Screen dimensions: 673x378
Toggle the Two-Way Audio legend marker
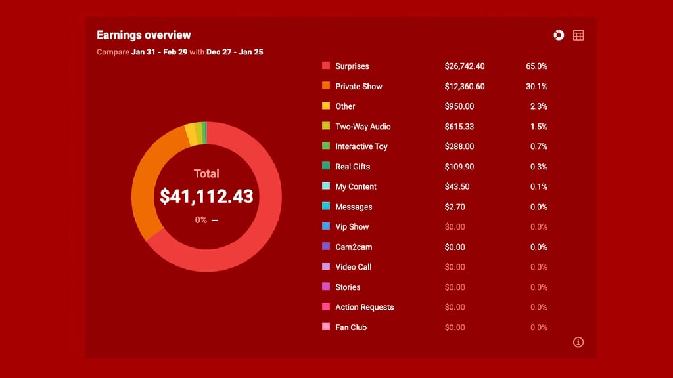coord(326,126)
